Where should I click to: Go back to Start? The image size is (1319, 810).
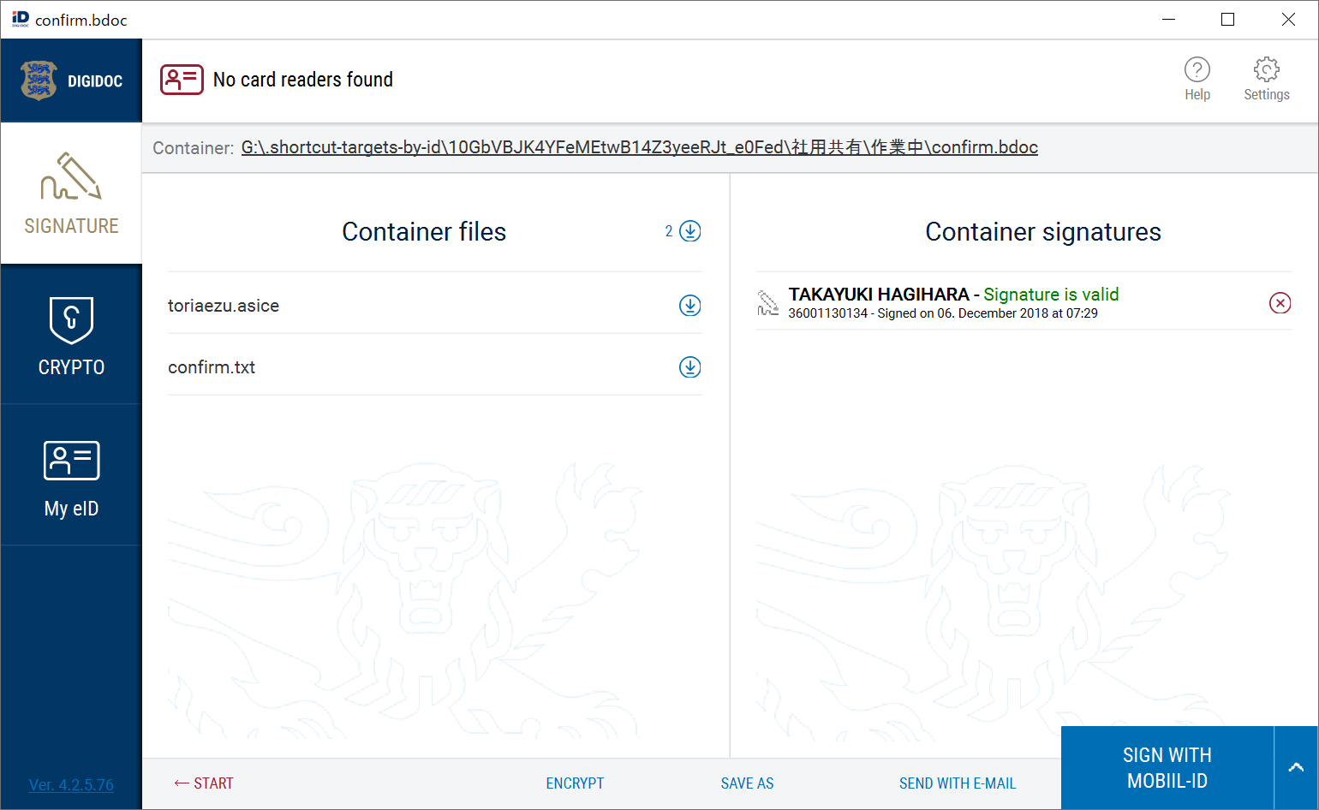204,783
